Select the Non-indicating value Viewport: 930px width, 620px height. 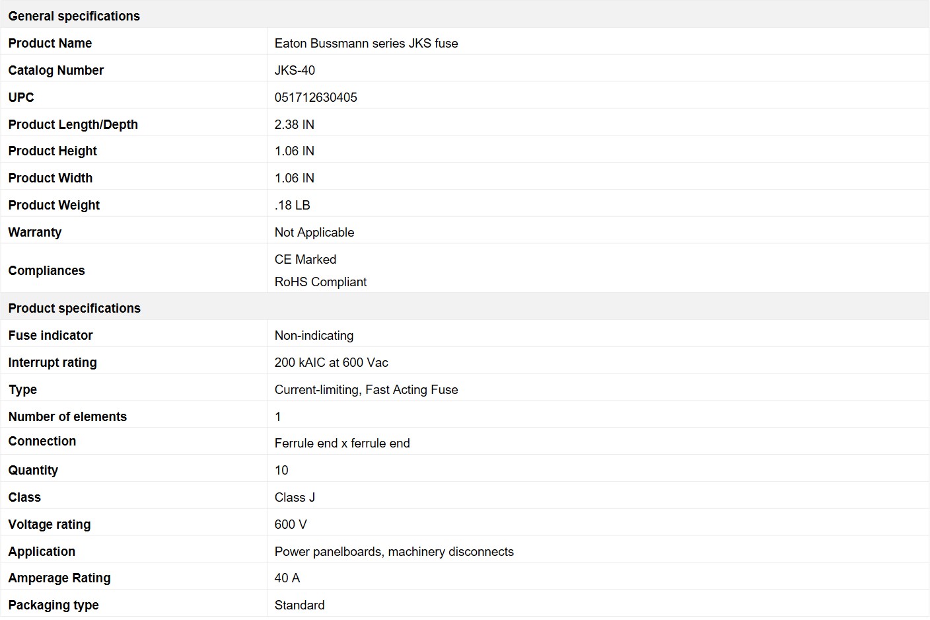(314, 335)
